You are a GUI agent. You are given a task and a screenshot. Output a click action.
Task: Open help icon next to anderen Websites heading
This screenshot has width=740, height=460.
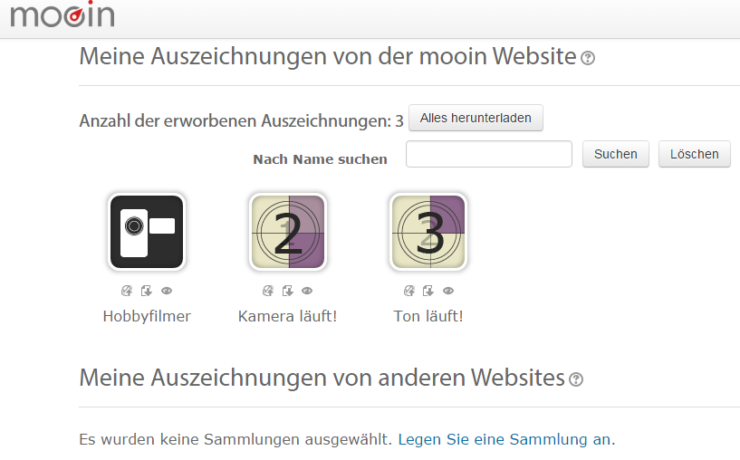[x=576, y=379]
